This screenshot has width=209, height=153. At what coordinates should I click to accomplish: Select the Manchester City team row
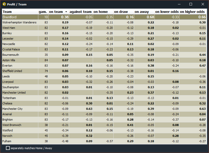click(12, 109)
